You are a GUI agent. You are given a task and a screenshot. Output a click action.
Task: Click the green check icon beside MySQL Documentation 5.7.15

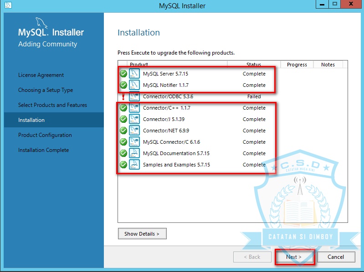pos(123,153)
